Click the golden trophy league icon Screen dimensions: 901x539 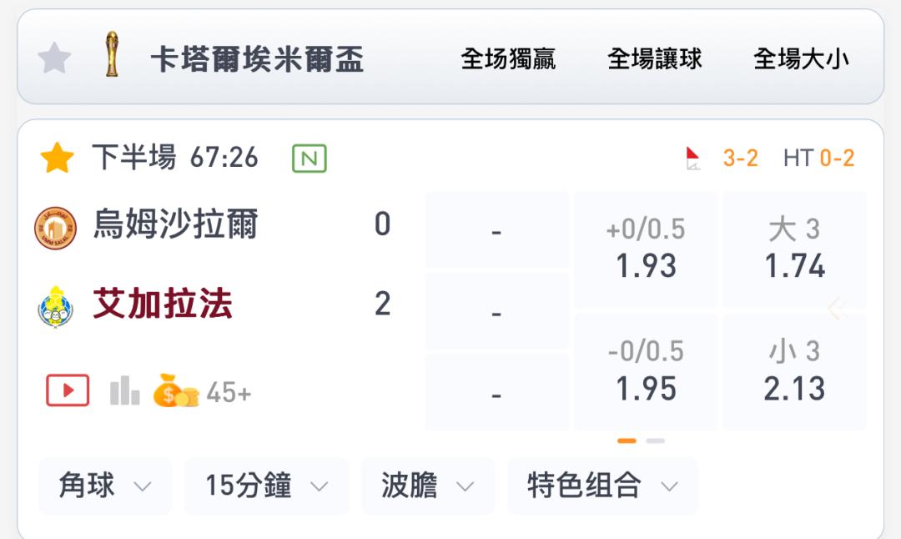point(112,54)
